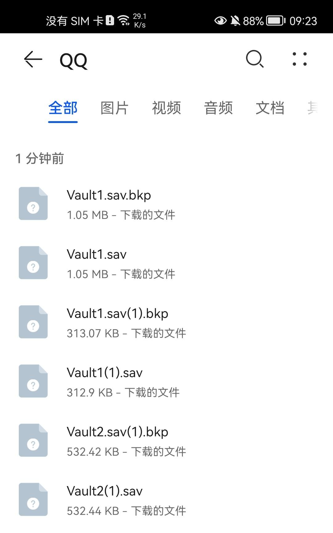The width and height of the screenshot is (333, 533).
Task: Switch to the 全部 tab
Action: tap(63, 108)
